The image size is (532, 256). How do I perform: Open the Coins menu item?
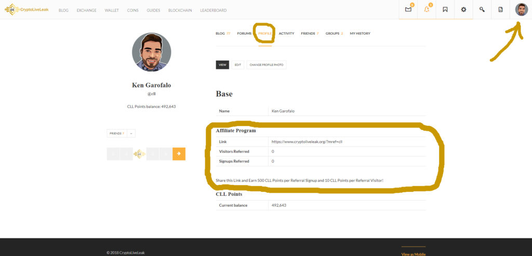click(132, 10)
